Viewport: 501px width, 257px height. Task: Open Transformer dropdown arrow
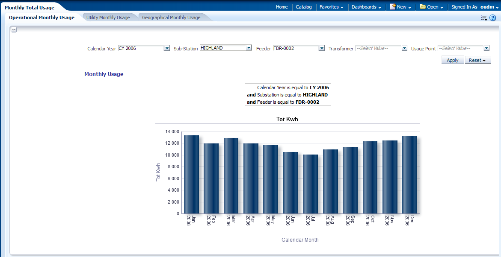[x=404, y=48]
